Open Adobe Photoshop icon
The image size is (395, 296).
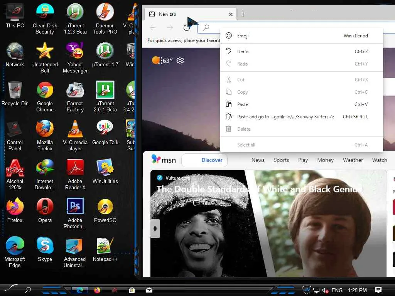[x=75, y=213]
